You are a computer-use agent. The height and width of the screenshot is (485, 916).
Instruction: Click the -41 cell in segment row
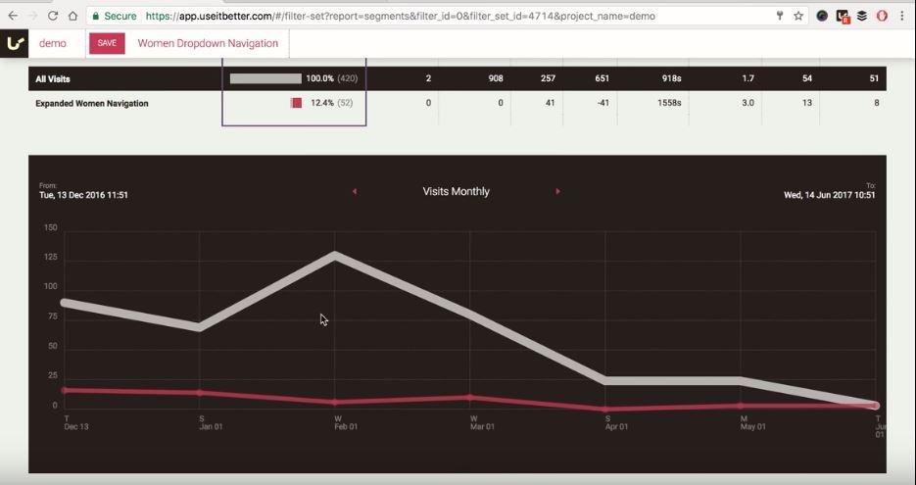tap(603, 103)
